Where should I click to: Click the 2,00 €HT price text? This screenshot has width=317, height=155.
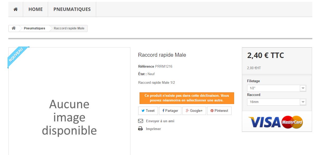(x=254, y=68)
